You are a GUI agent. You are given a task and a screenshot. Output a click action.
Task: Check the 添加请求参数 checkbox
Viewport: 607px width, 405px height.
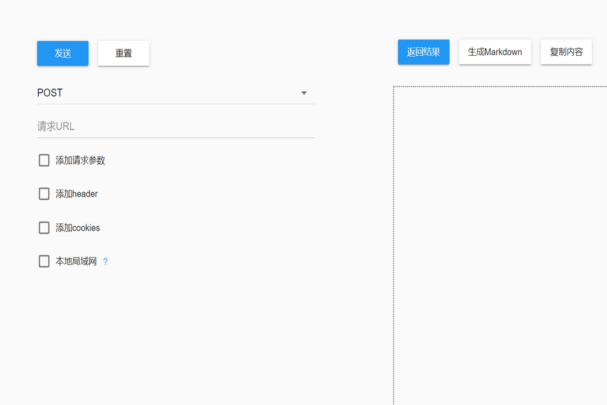44,160
